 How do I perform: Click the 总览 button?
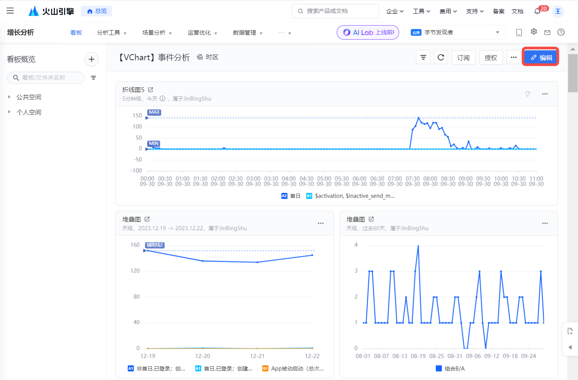(x=96, y=11)
